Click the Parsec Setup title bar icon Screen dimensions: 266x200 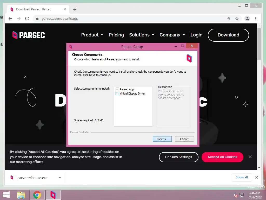point(71,47)
